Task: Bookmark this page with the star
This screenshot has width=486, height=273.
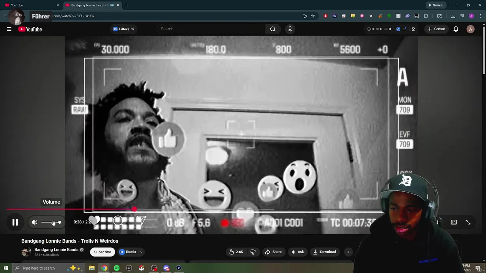Action: pyautogui.click(x=313, y=16)
